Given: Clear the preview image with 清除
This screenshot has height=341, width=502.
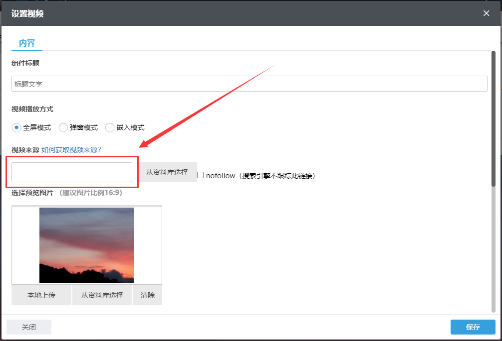Looking at the screenshot, I should 148,295.
